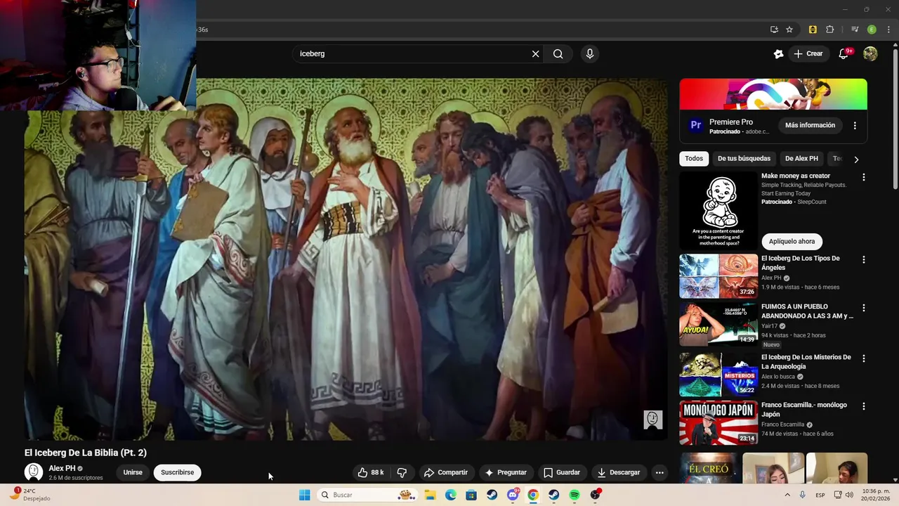Select the De tus búsquedas chip

pyautogui.click(x=744, y=159)
